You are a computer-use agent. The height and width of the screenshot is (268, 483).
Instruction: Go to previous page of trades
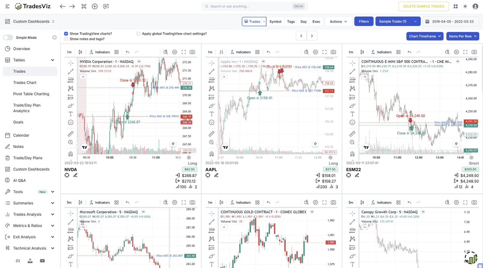point(301,36)
